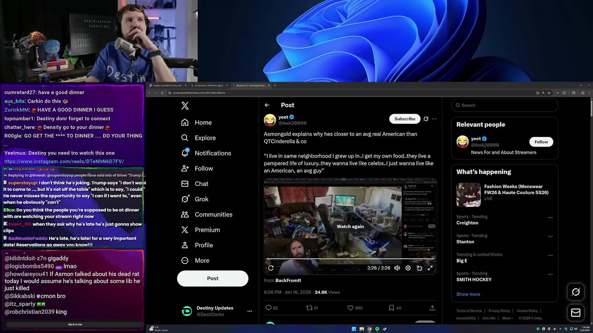Open Notifications in X sidebar
The height and width of the screenshot is (333, 593).
(206, 153)
